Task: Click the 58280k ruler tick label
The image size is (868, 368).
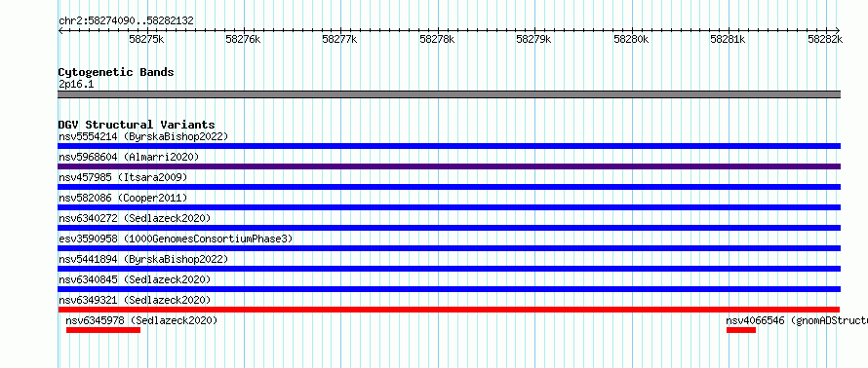Action: pyautogui.click(x=631, y=39)
